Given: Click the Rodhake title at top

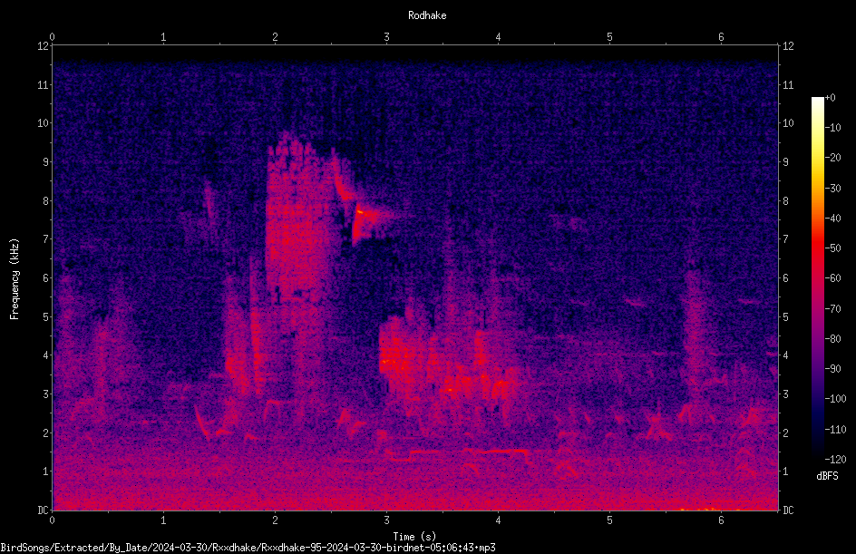Looking at the screenshot, I should pos(427,15).
